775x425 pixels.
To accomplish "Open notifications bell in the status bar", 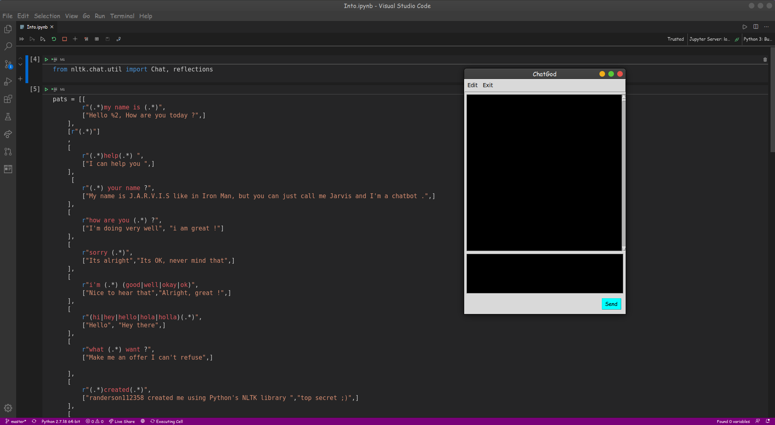I will pos(768,421).
